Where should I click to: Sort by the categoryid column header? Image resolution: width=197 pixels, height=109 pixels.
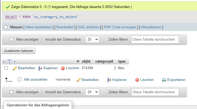[104, 61]
